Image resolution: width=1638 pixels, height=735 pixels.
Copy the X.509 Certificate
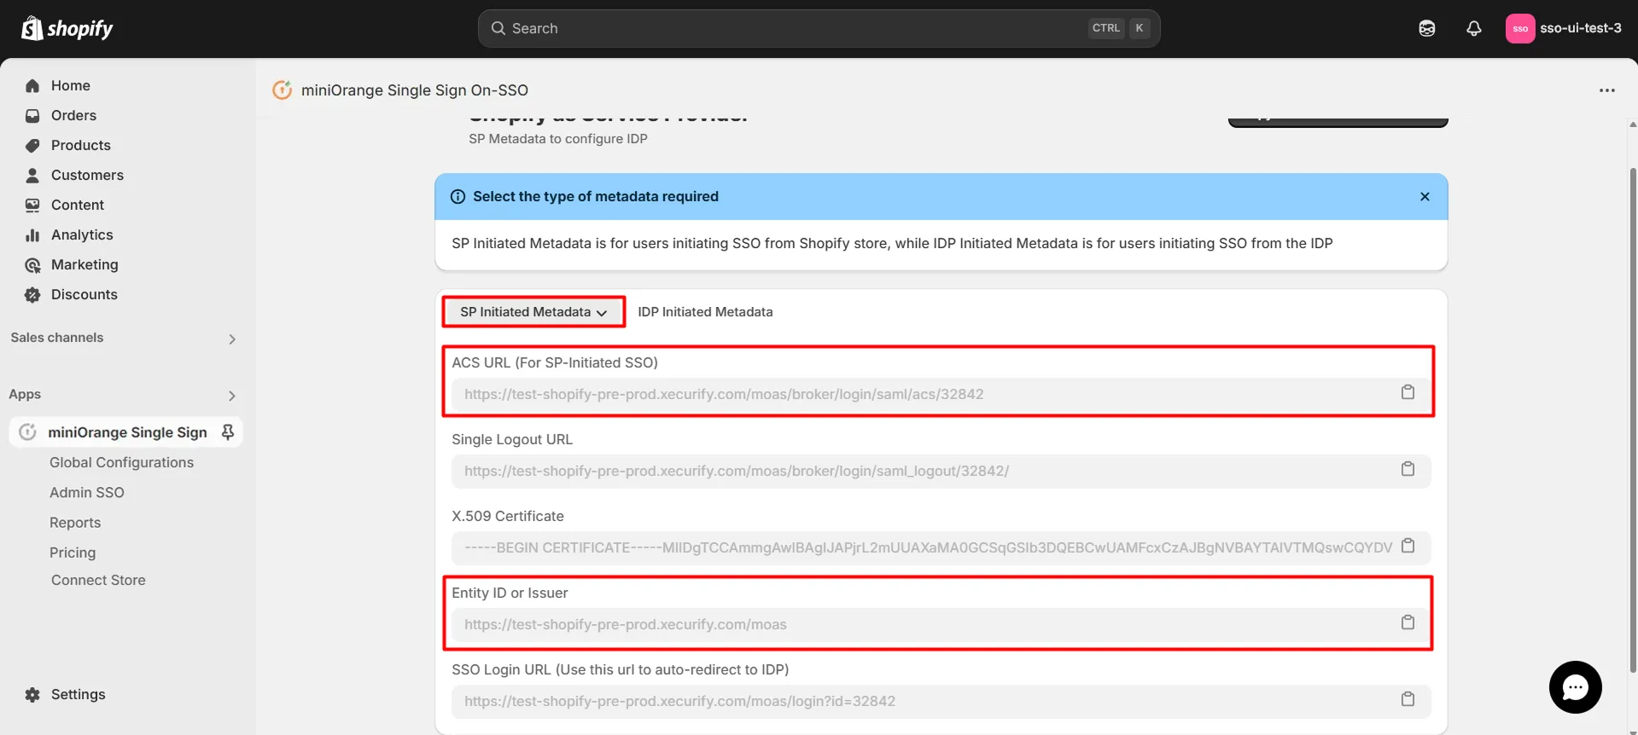click(1408, 546)
